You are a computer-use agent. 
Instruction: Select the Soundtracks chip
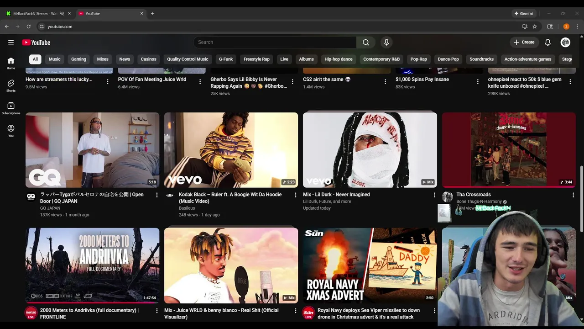(x=482, y=59)
